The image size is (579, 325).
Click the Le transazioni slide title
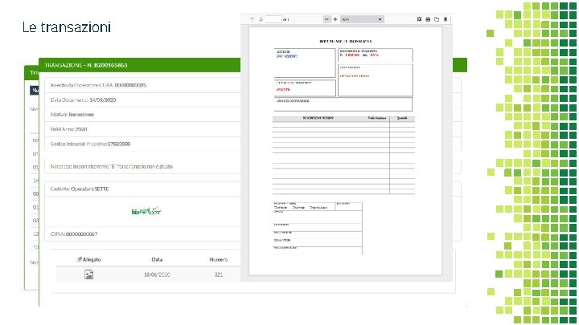67,27
